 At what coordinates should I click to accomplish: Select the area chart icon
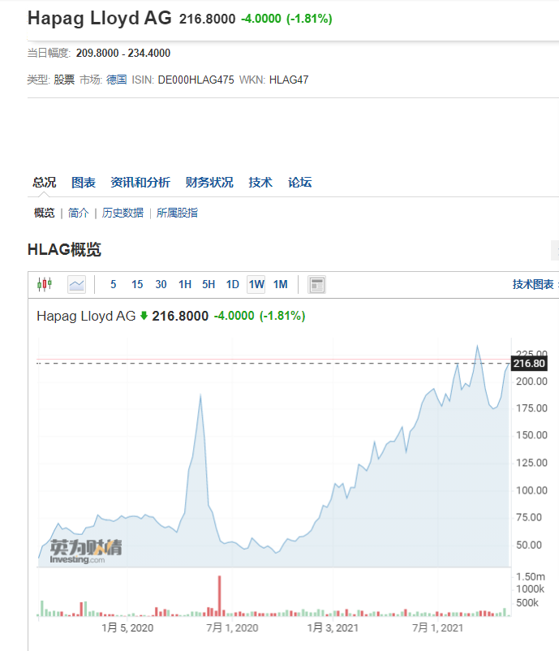point(77,284)
